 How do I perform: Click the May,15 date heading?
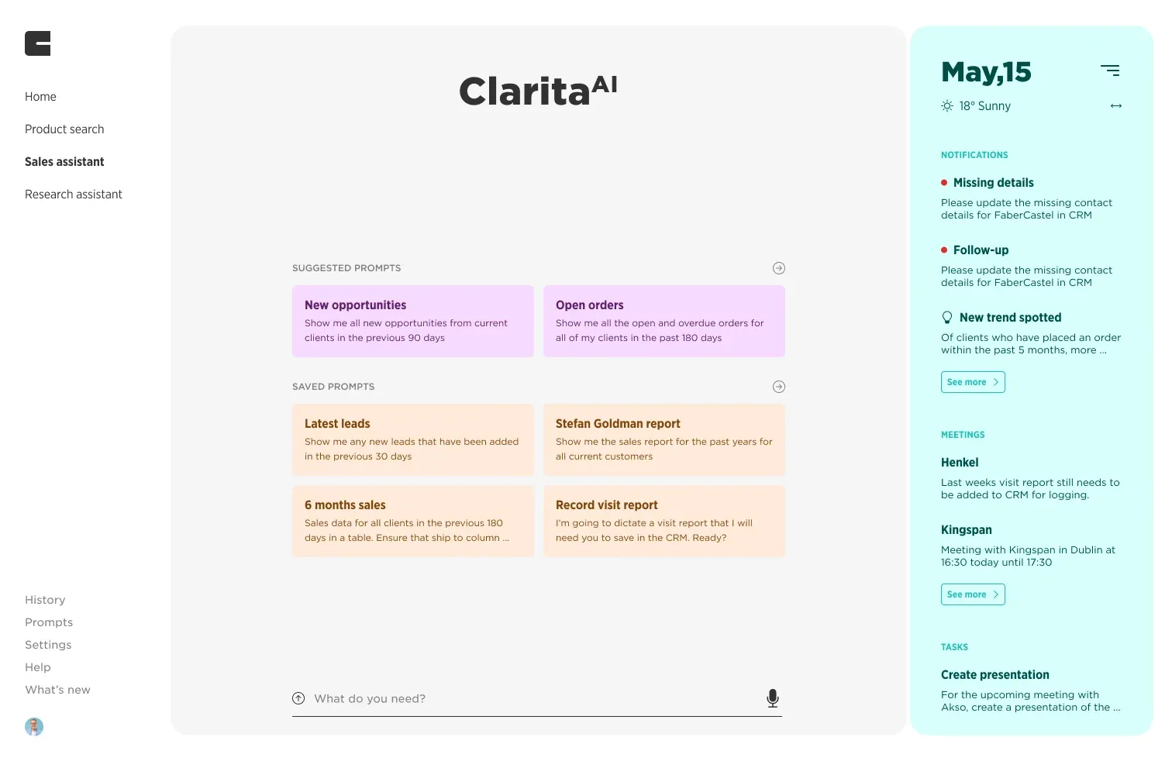tap(986, 72)
